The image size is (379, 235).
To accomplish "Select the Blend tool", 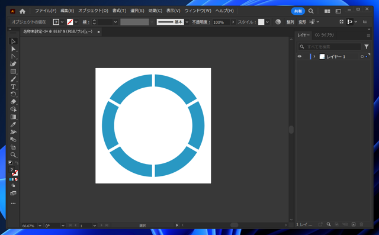I will (13, 140).
